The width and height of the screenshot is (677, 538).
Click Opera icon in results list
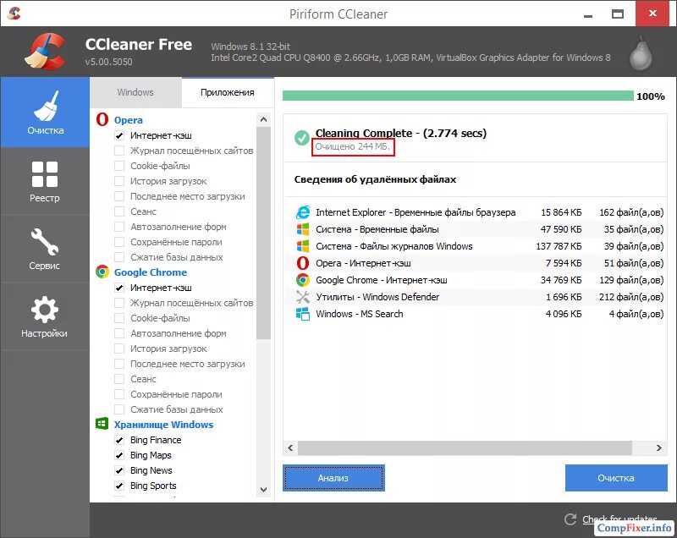[x=303, y=263]
